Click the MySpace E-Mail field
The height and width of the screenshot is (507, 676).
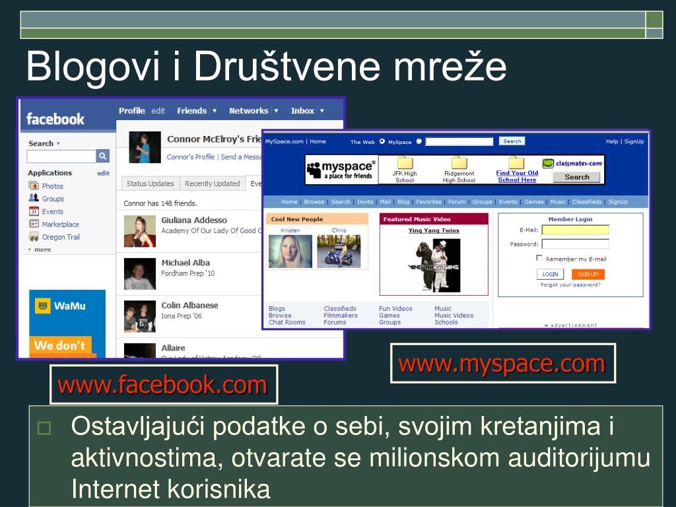pyautogui.click(x=575, y=230)
